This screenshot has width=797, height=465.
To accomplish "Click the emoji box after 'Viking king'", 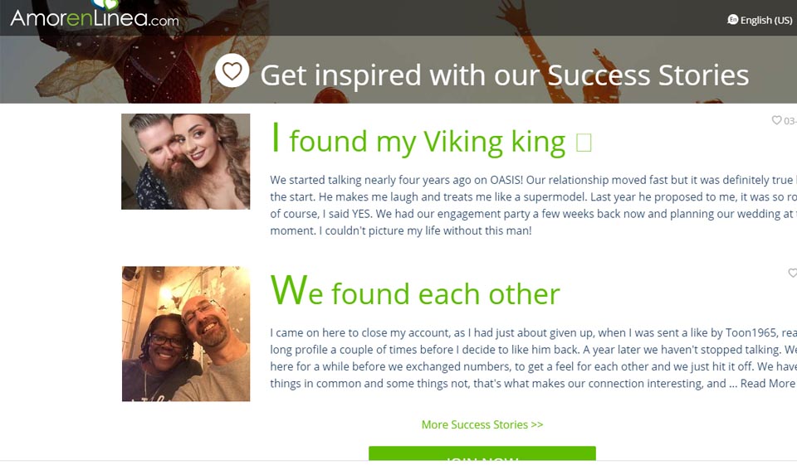I will (x=584, y=143).
